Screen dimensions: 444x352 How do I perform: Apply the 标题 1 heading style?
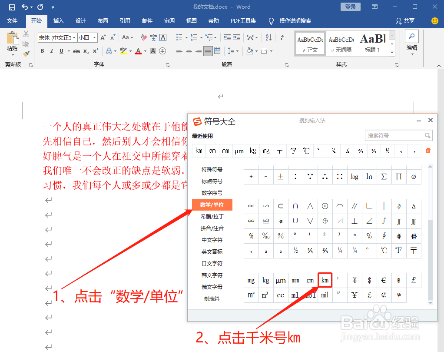(373, 43)
